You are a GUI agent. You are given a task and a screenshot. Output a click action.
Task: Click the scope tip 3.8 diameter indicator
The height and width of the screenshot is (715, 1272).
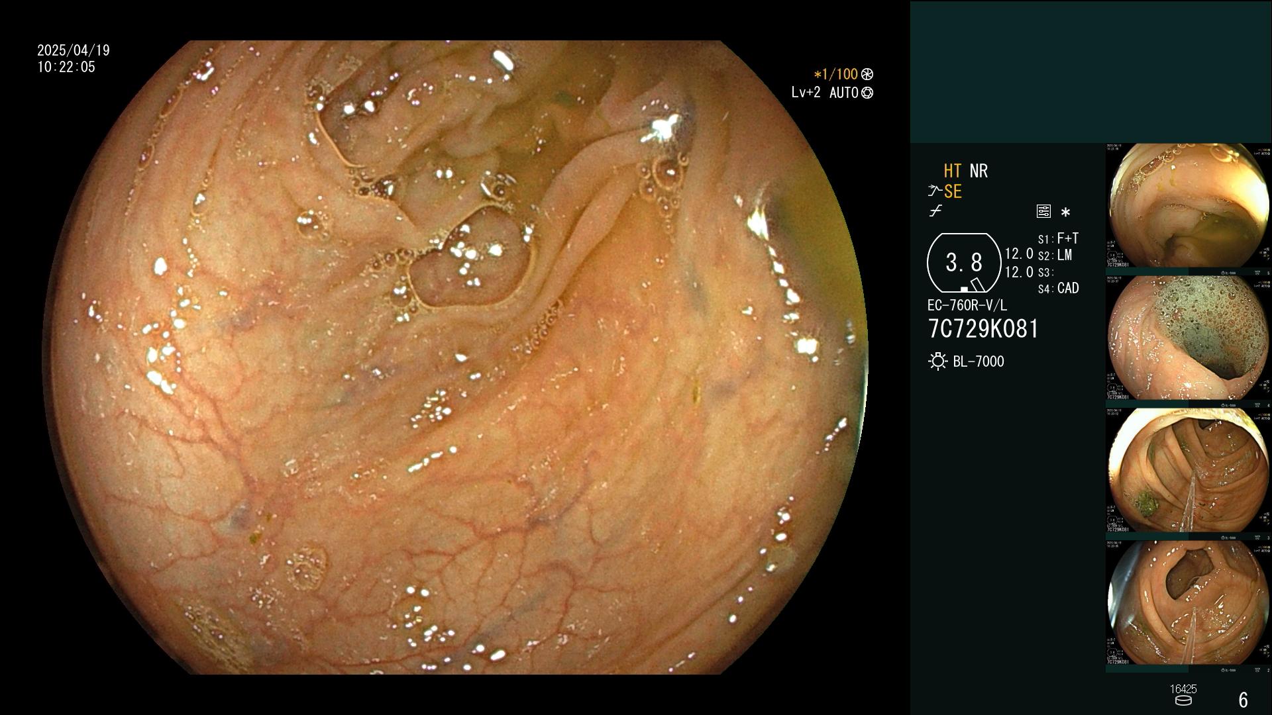(x=963, y=263)
